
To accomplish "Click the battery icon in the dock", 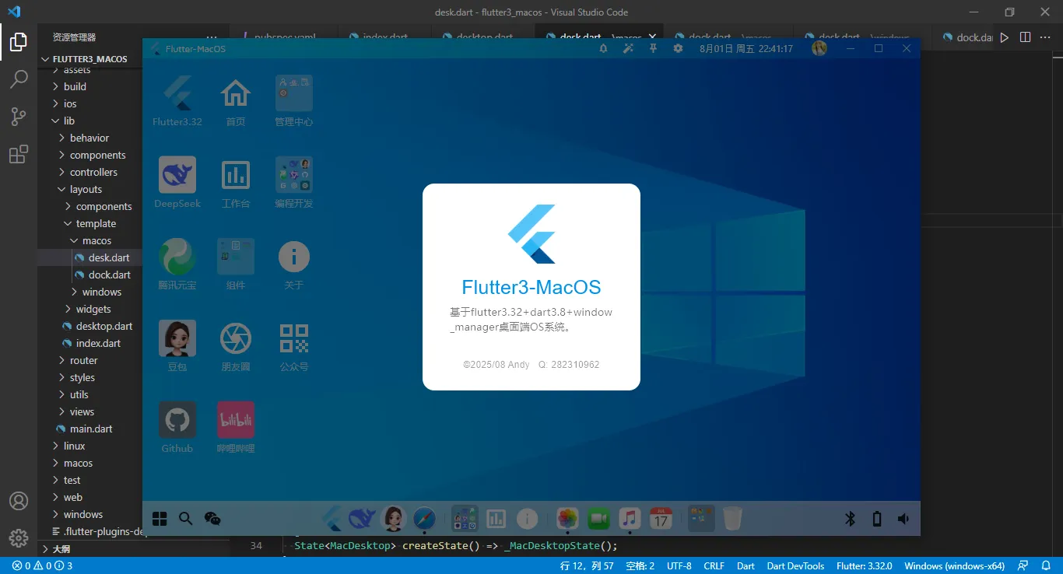I will tap(877, 519).
